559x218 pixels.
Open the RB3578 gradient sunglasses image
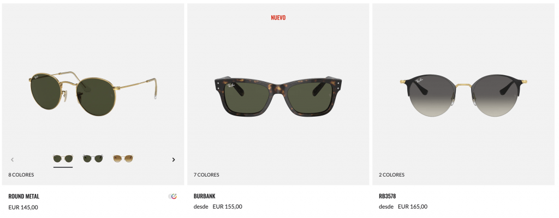[463, 95]
